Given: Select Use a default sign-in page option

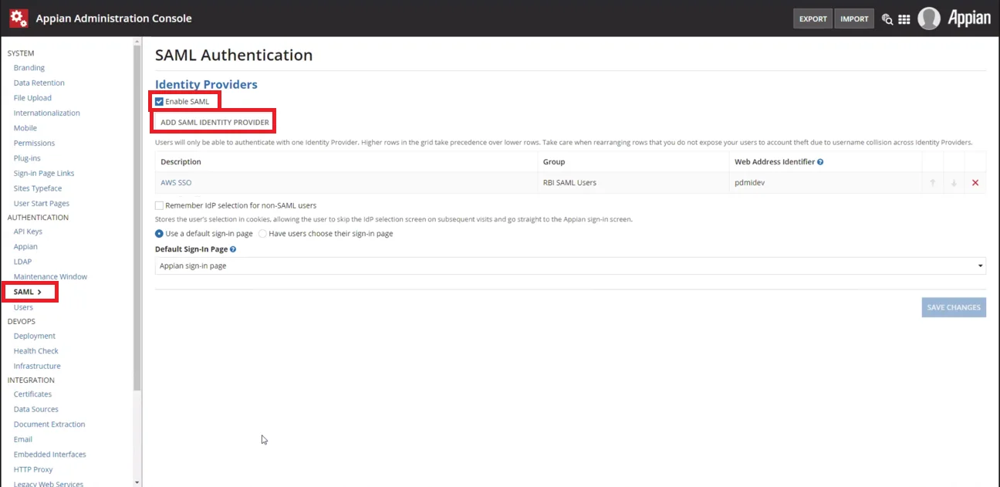Looking at the screenshot, I should 160,234.
